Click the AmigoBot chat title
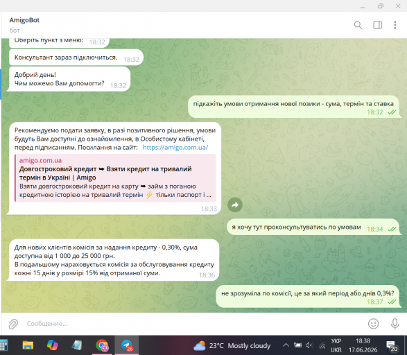This screenshot has width=407, height=355. click(24, 20)
